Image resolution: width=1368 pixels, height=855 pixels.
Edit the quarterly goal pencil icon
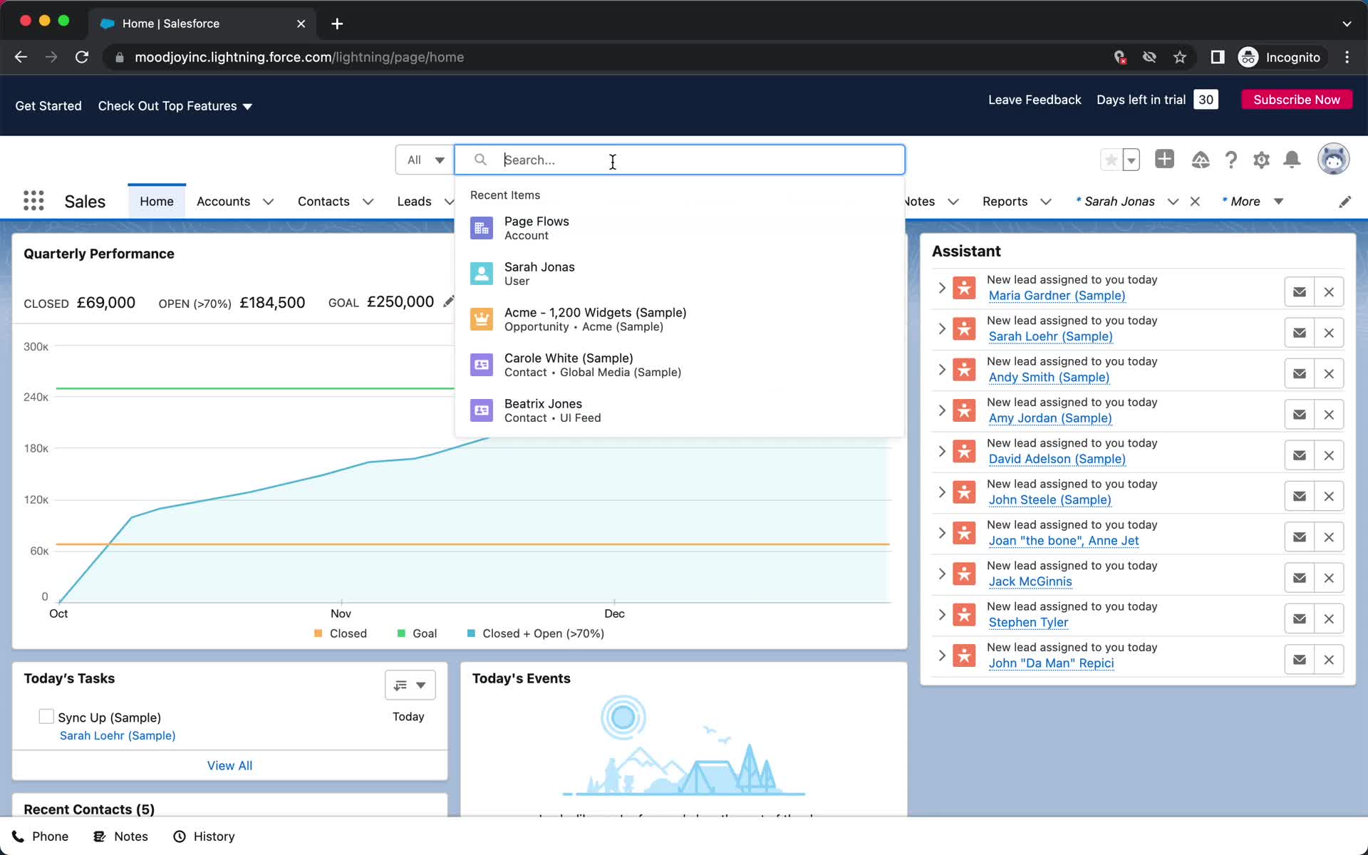[x=448, y=302]
